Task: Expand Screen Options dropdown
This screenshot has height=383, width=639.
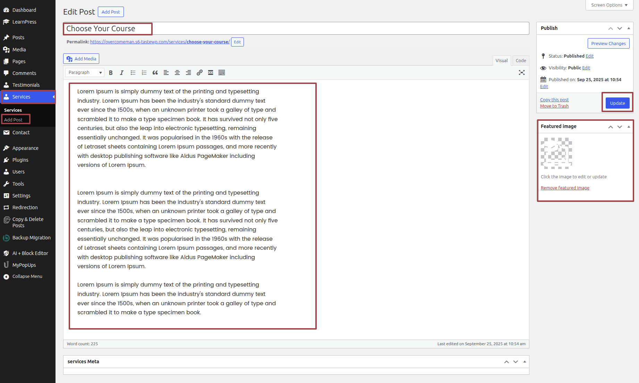Action: pyautogui.click(x=609, y=5)
